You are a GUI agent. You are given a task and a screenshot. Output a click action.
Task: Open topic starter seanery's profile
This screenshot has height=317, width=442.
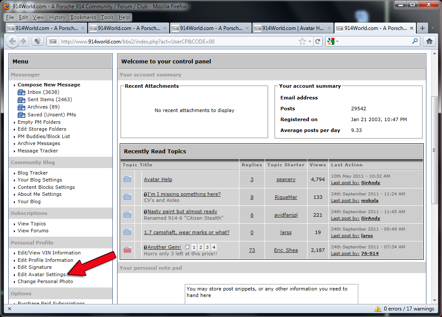coord(286,179)
